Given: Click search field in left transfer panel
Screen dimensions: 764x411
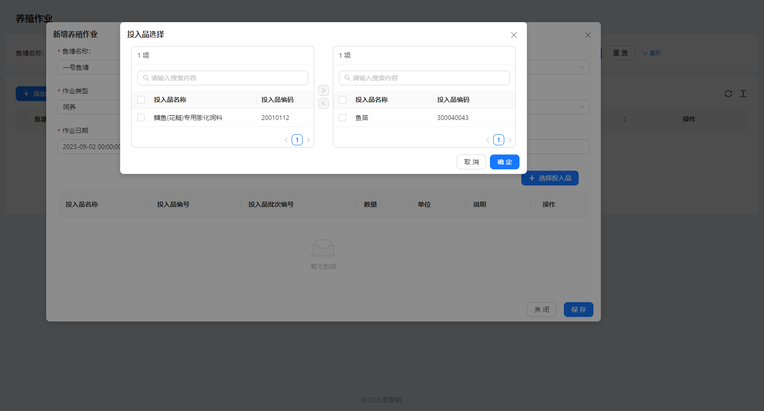Looking at the screenshot, I should point(223,78).
